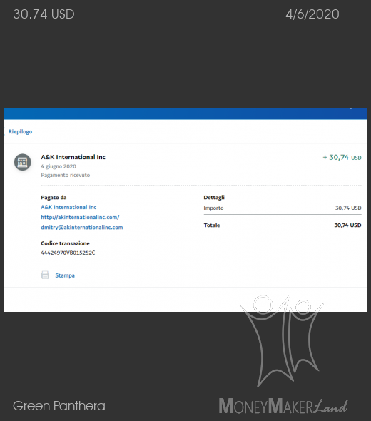Click the 4/6/2020 date caption
The width and height of the screenshot is (371, 421).
pyautogui.click(x=312, y=14)
